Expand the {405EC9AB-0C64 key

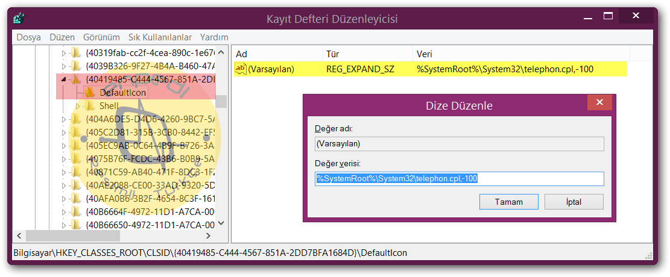[x=64, y=146]
